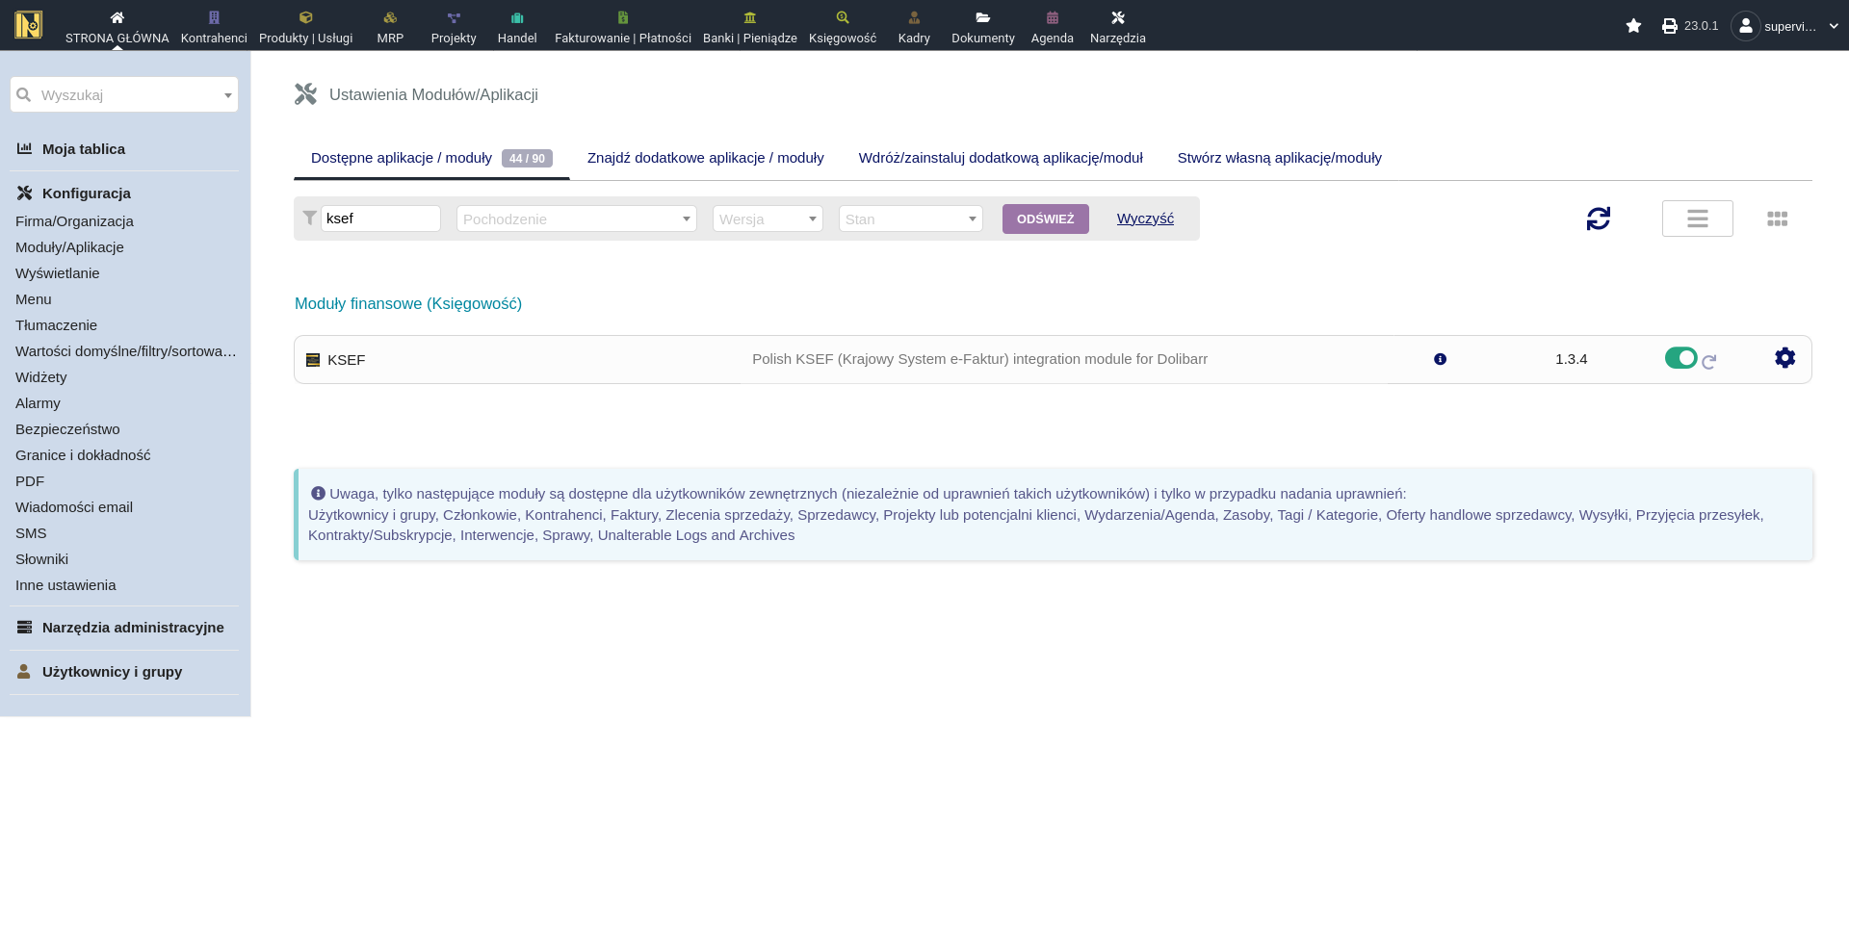The width and height of the screenshot is (1849, 927).
Task: Open the Księgowość top menu
Action: pyautogui.click(x=842, y=26)
